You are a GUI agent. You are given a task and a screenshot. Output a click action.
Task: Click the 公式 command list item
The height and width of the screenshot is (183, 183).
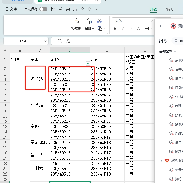tap(176, 97)
